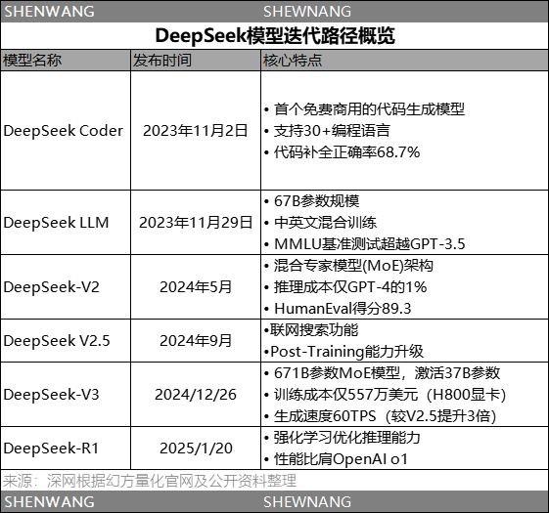
Task: Click the 'DeepSeek LLM' model name cell
Action: [x=66, y=223]
